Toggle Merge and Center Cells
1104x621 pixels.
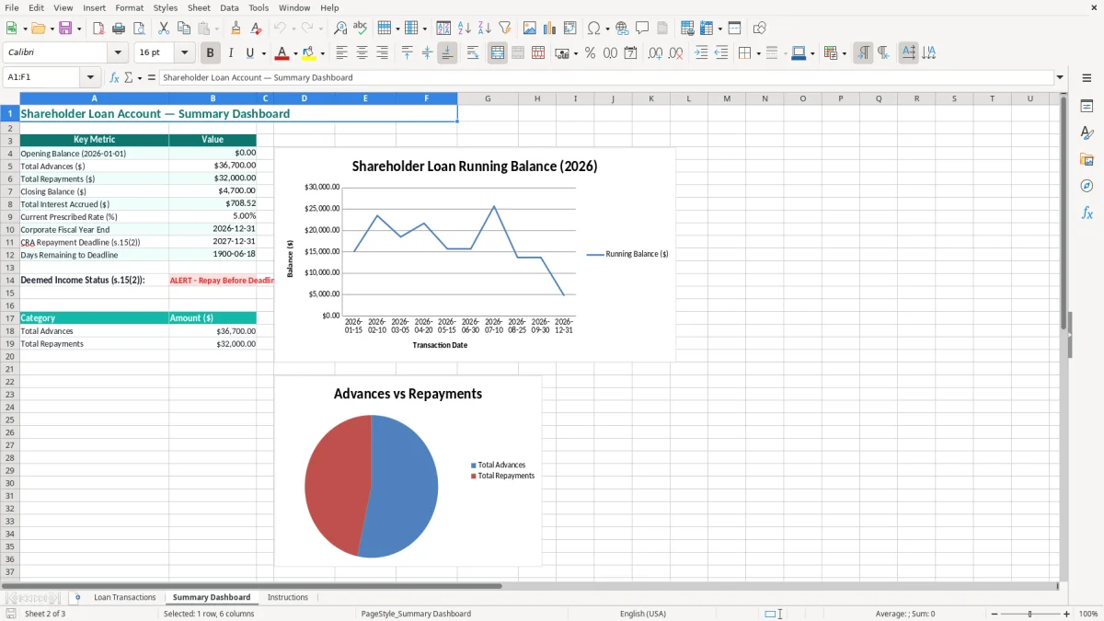pos(498,53)
